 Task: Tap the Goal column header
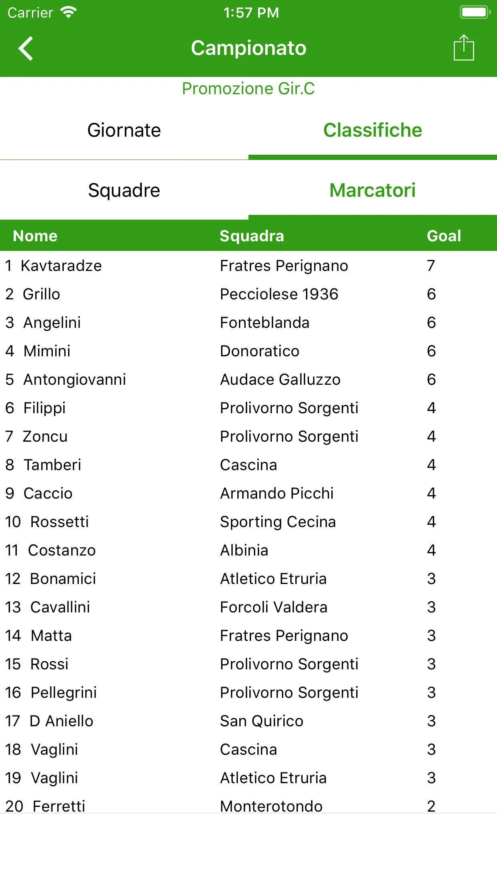pos(444,236)
